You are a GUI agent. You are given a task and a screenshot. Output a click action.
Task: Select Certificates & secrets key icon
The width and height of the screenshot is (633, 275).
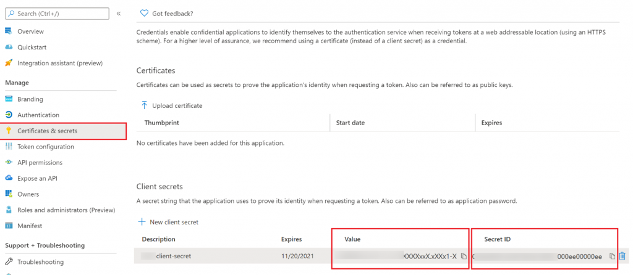tap(9, 131)
